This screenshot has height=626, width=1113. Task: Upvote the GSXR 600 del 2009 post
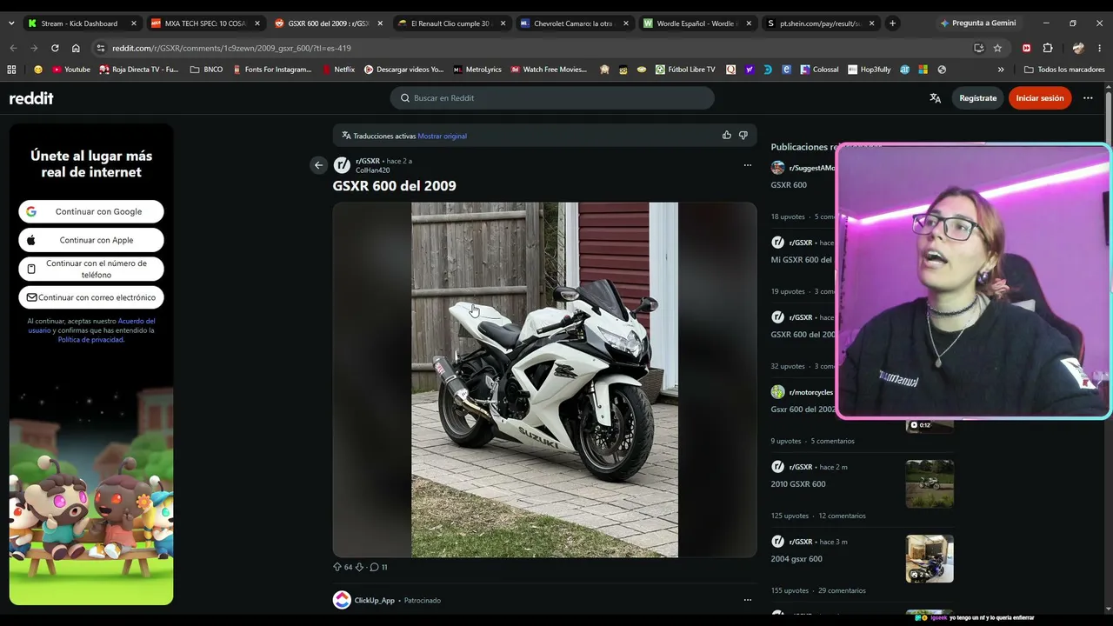[x=337, y=567]
